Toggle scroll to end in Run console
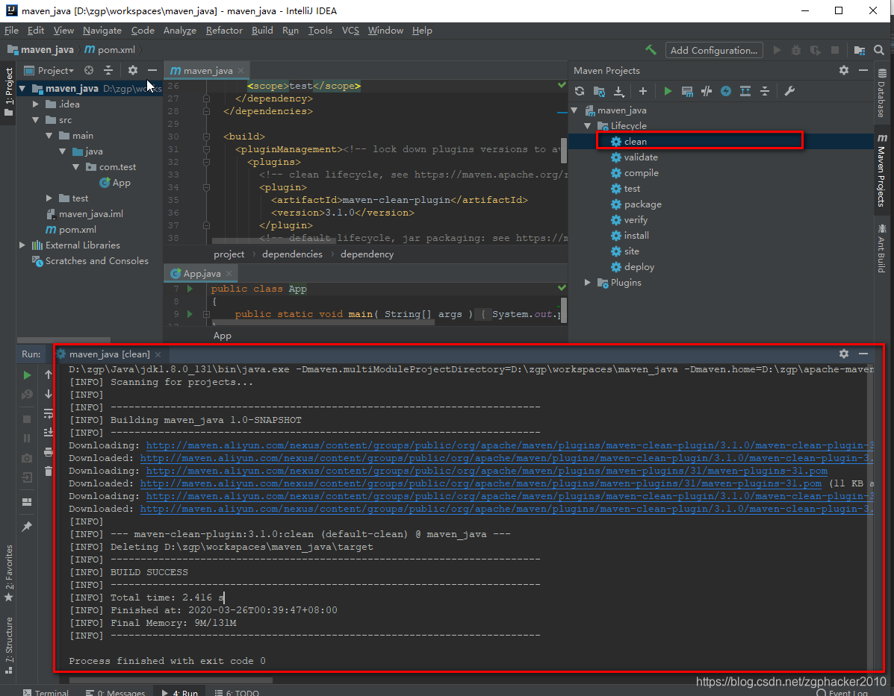This screenshot has height=696, width=894. coord(49,433)
